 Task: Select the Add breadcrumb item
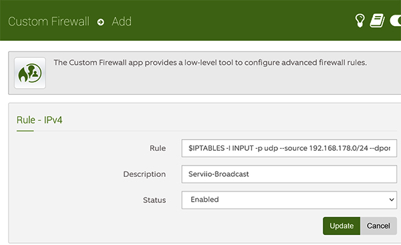point(122,21)
